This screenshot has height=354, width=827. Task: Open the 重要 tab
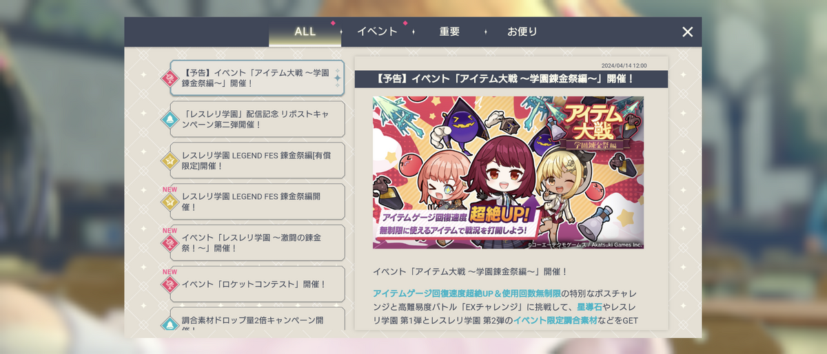point(449,32)
